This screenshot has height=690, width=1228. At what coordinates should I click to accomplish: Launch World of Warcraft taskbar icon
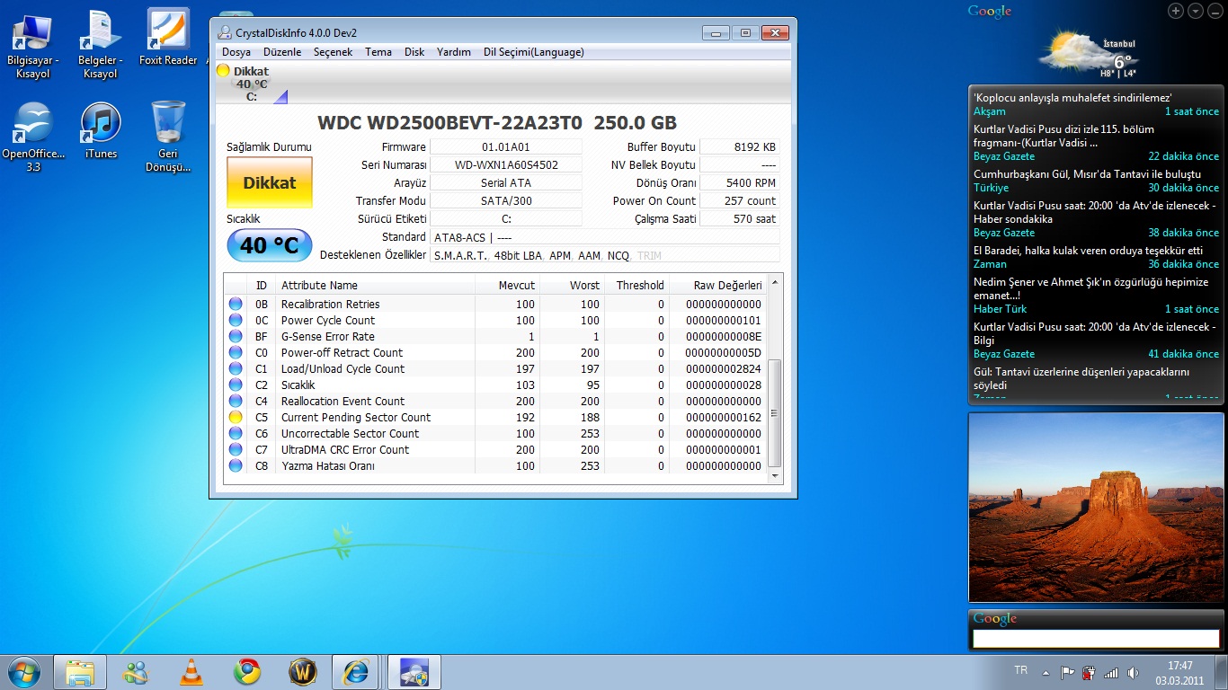[x=303, y=672]
